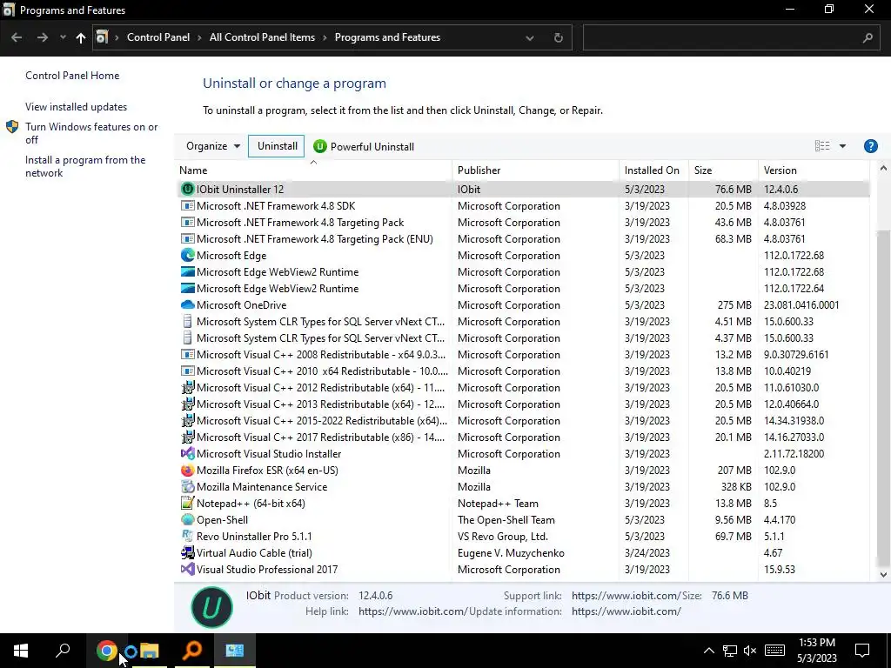Expand the address bar history dropdown
Screen dimensions: 891x668
(x=530, y=37)
